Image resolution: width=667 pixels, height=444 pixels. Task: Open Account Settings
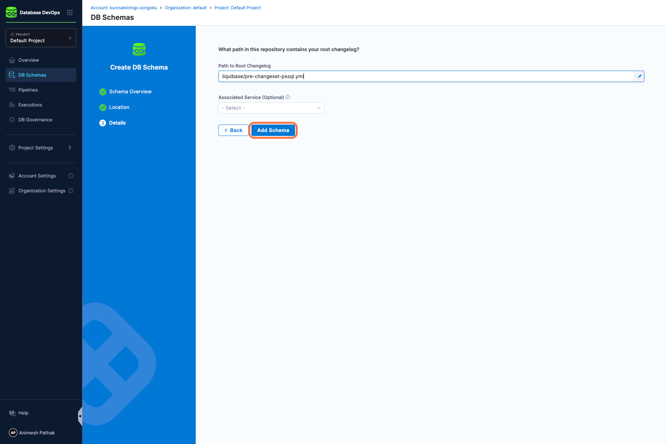pos(37,176)
